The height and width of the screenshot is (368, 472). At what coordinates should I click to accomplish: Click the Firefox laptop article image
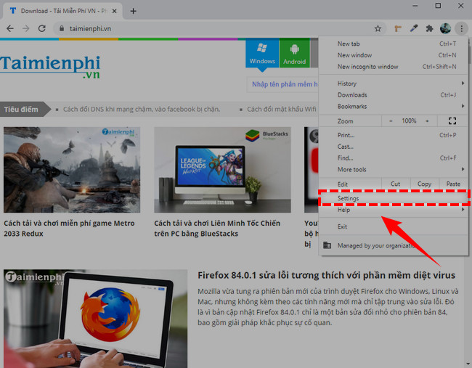click(95, 319)
